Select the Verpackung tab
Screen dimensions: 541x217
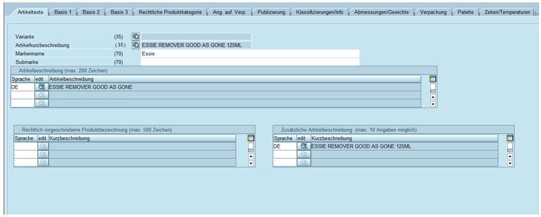click(433, 12)
